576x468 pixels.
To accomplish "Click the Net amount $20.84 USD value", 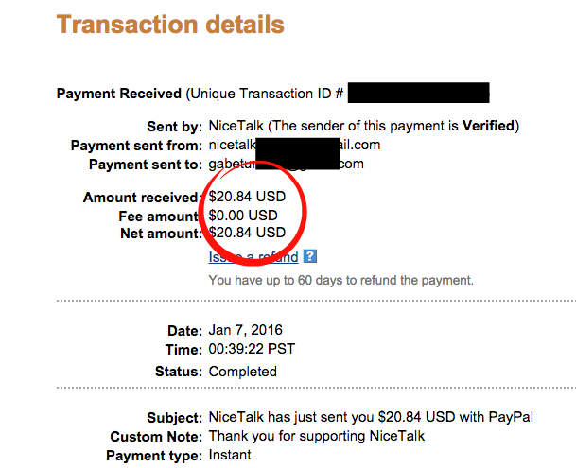I will click(247, 233).
